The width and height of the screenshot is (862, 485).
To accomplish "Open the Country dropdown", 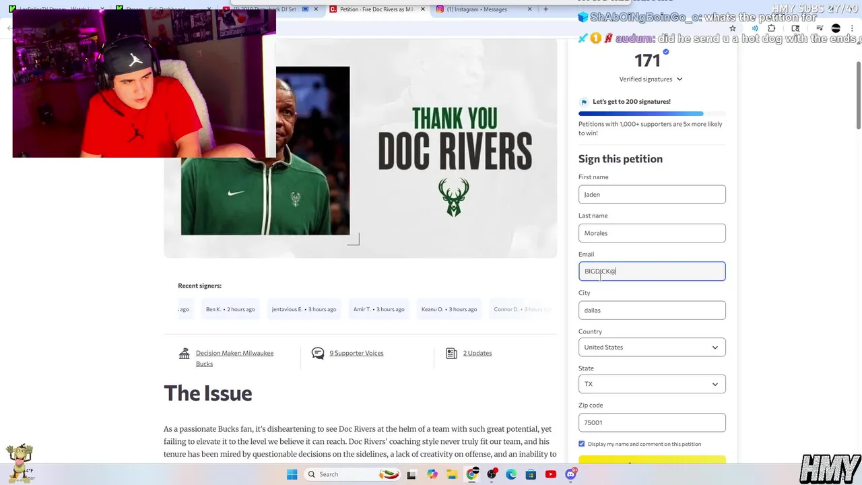I will (652, 348).
